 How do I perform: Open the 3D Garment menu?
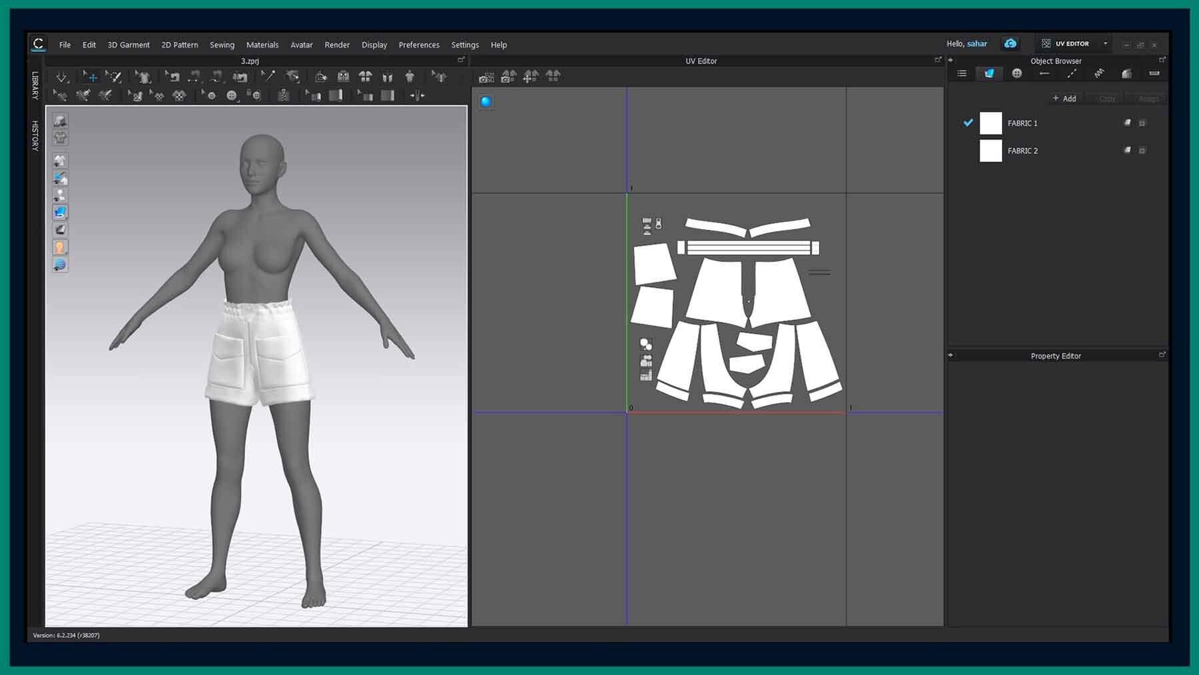pyautogui.click(x=129, y=45)
